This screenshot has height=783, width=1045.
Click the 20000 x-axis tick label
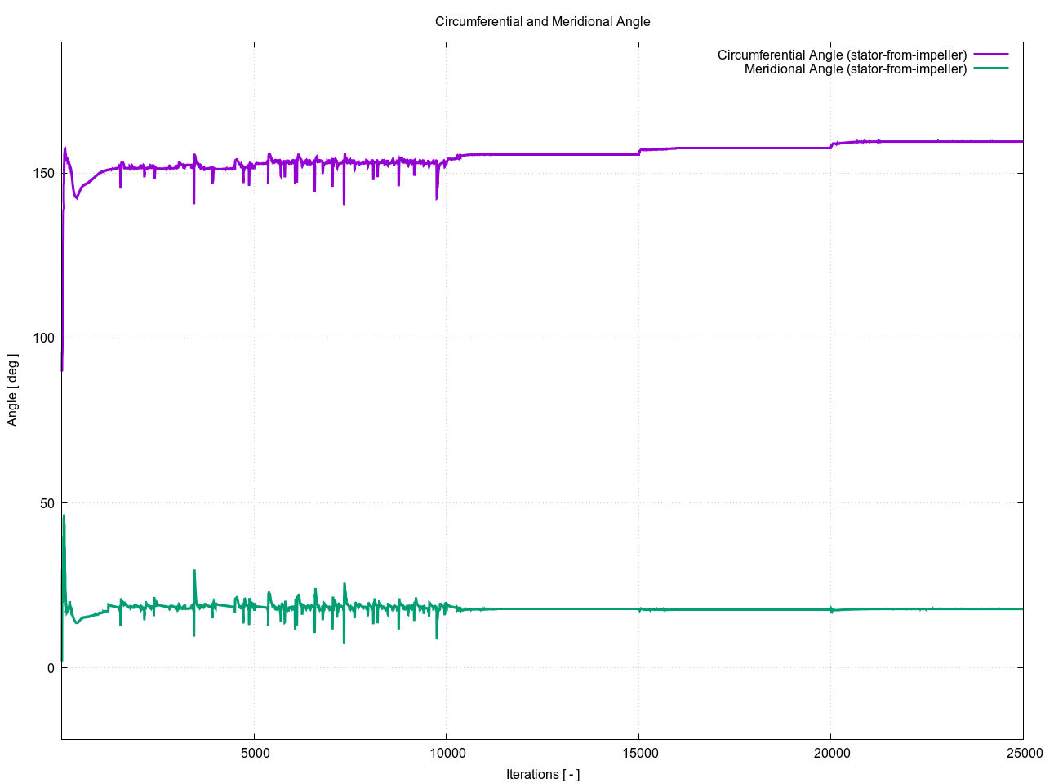click(x=830, y=753)
